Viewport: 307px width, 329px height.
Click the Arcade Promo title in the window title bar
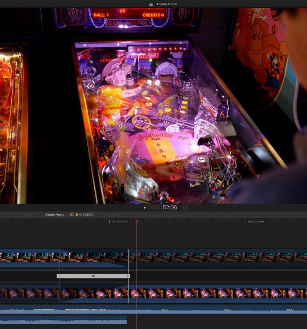tap(167, 4)
